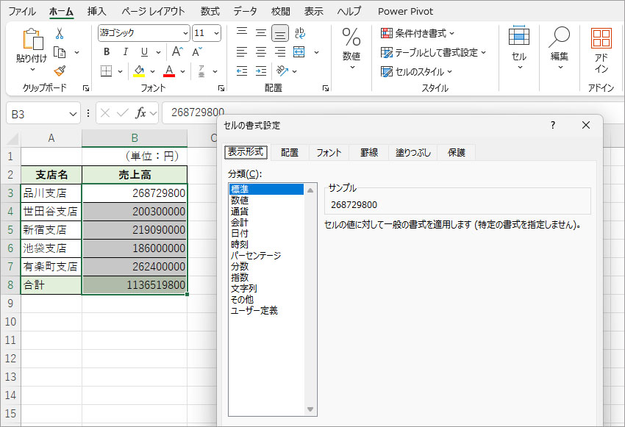Click the Copy icon

tap(60, 53)
